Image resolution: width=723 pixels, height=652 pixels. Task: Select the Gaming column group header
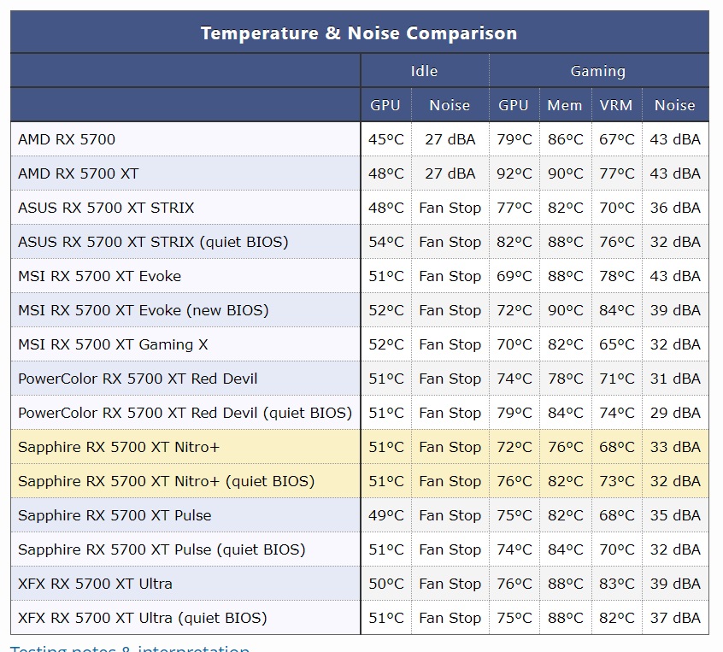pos(598,71)
